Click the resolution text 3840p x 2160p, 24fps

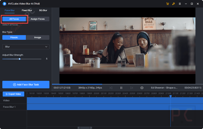(90, 88)
